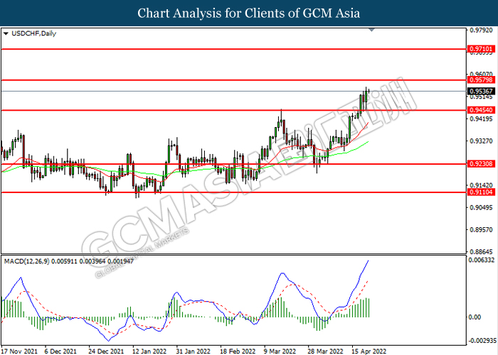
Task: Click the MACD scale value 0.006332
Action: 481,260
